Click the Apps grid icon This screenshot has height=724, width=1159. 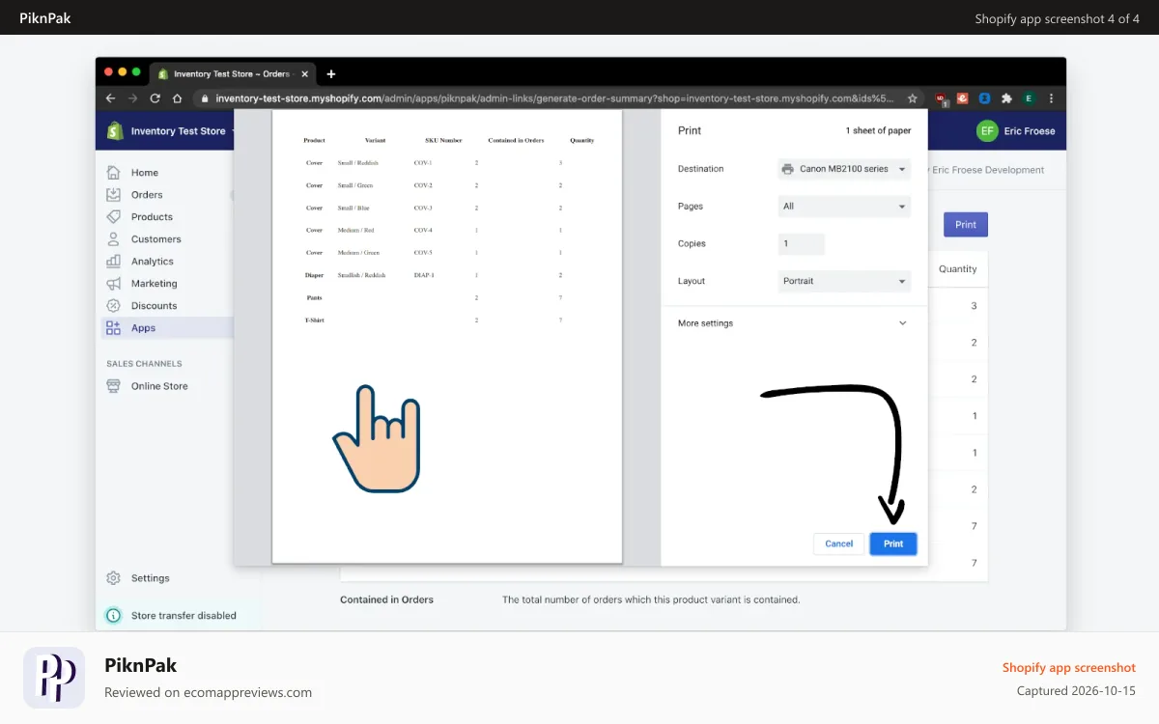point(113,327)
